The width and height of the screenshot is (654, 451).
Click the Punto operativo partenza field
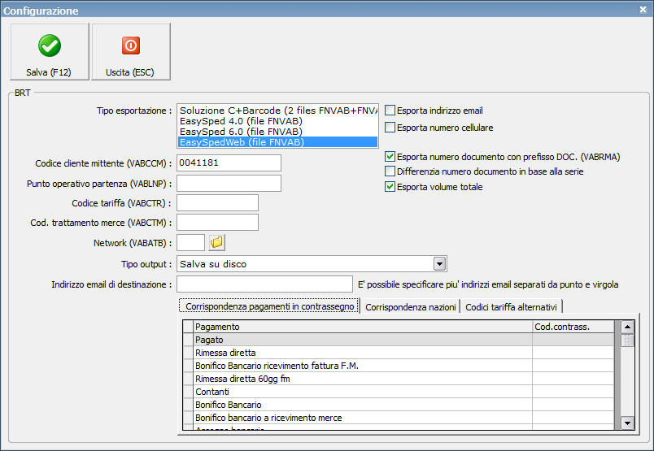click(229, 184)
